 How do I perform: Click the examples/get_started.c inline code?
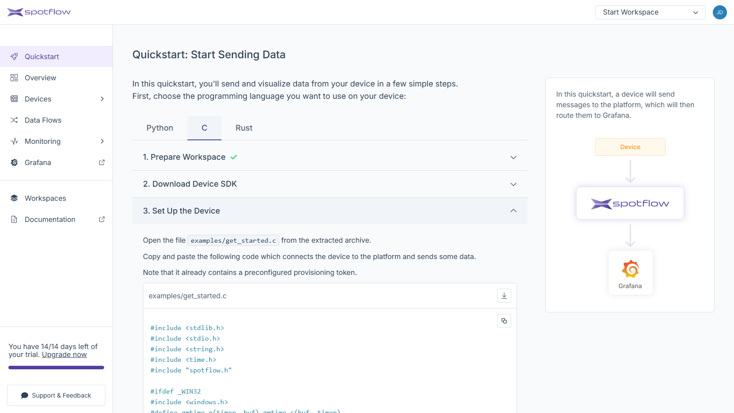(233, 240)
